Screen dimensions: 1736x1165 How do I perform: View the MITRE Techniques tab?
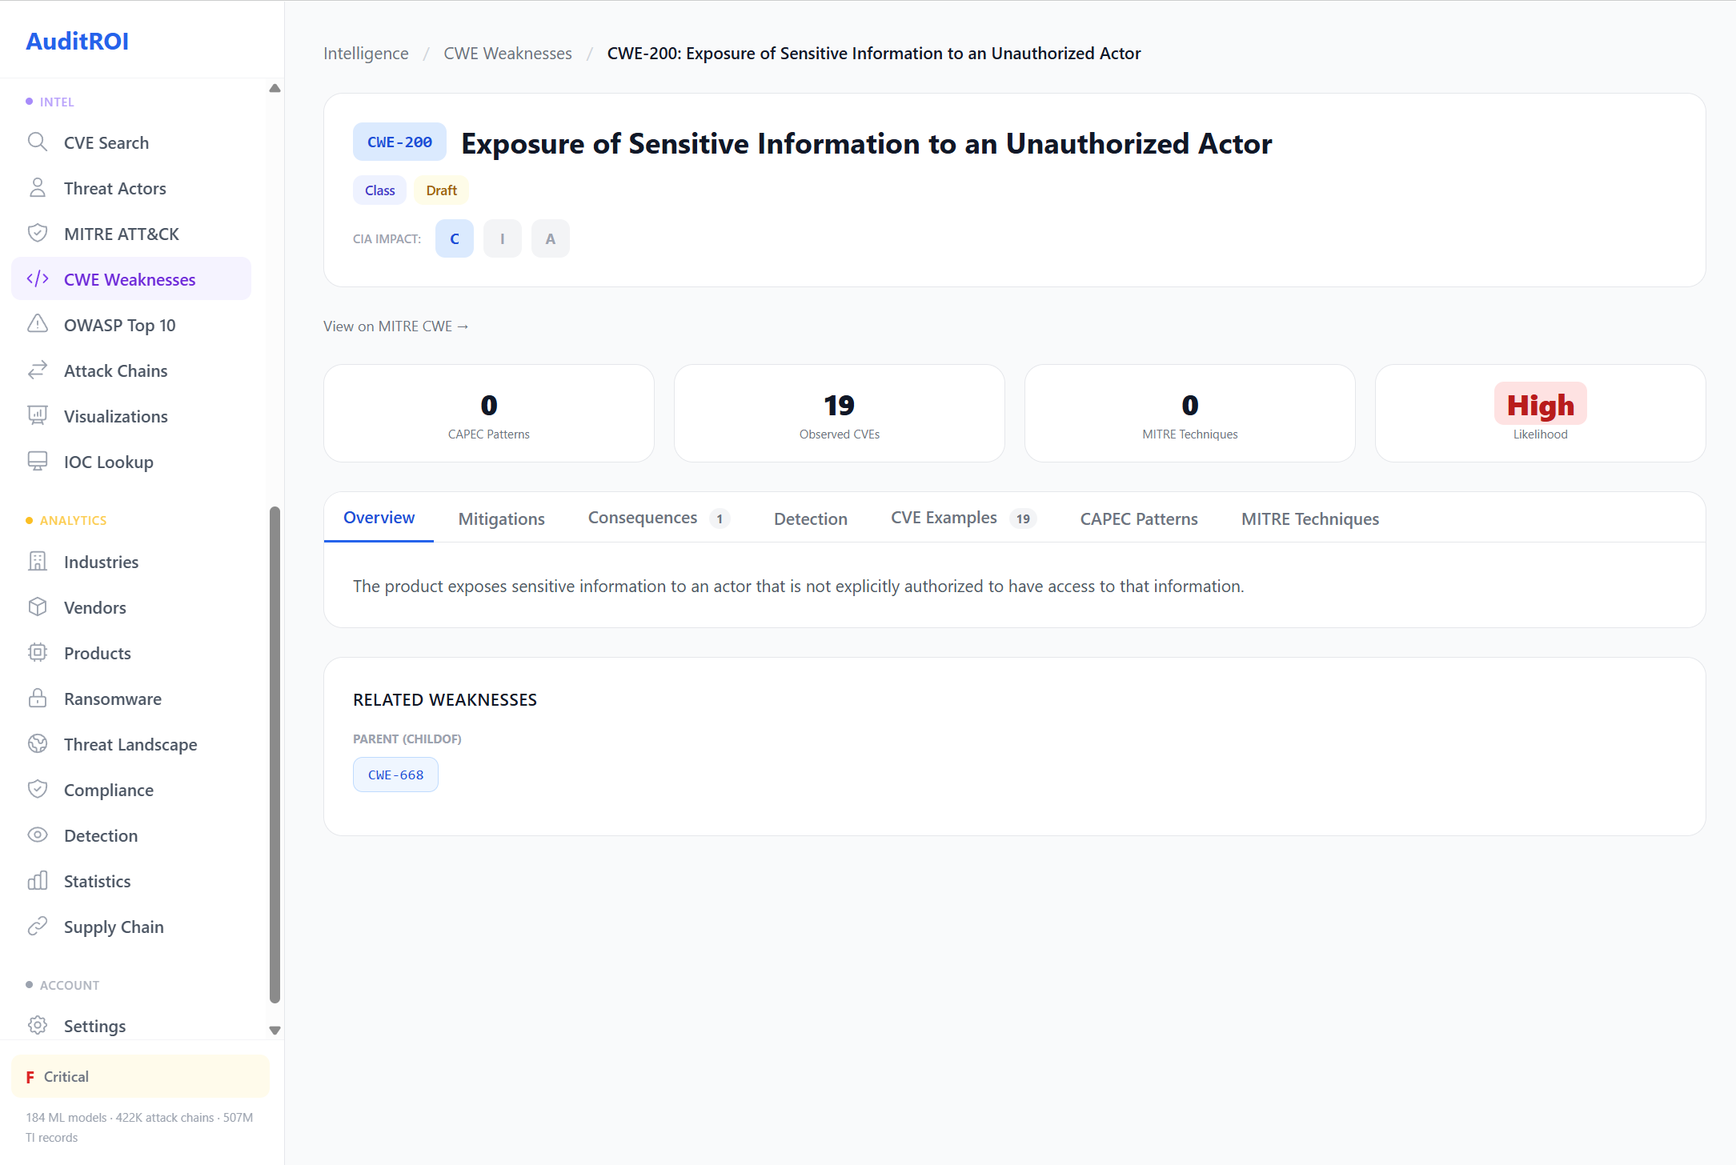click(1309, 518)
